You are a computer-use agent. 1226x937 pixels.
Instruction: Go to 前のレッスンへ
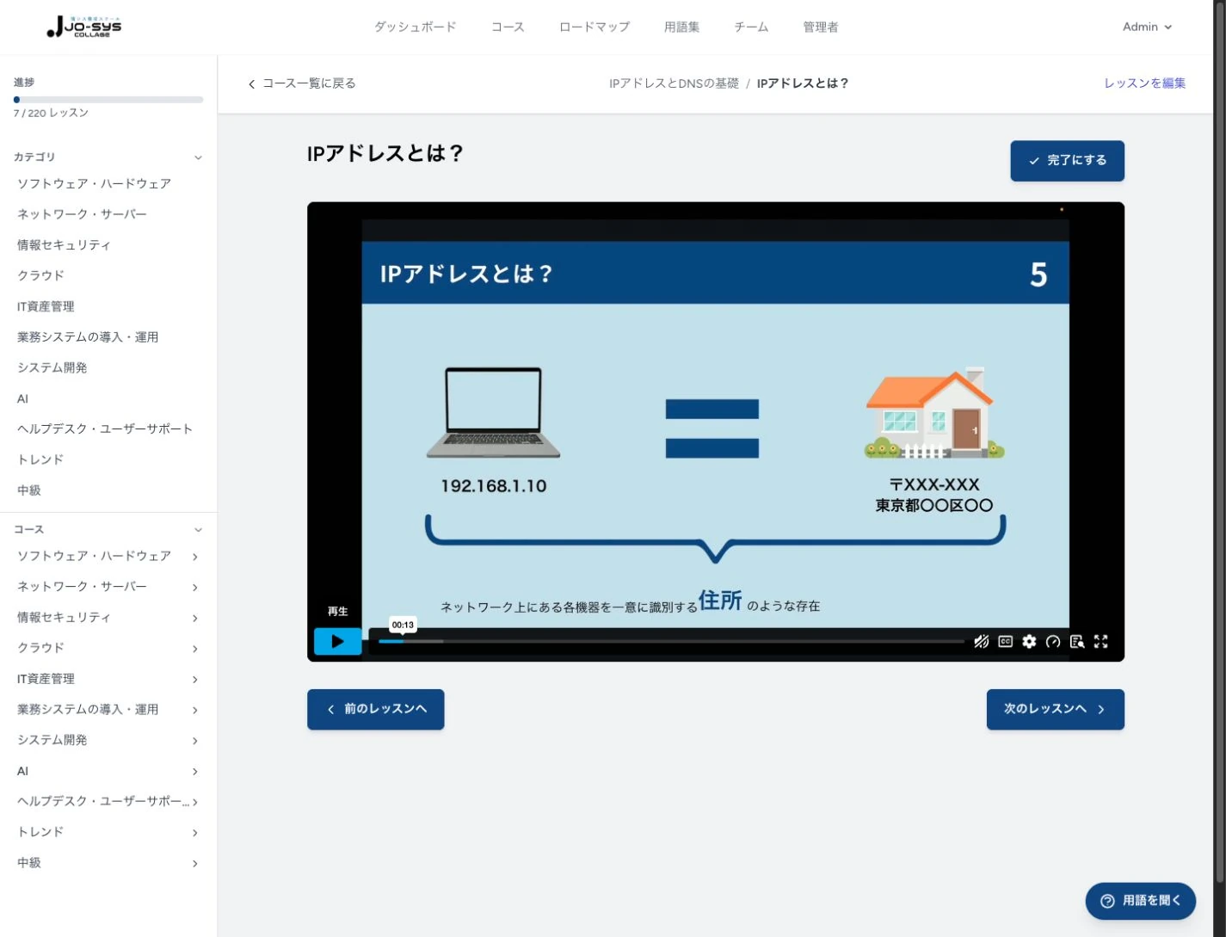click(x=376, y=709)
